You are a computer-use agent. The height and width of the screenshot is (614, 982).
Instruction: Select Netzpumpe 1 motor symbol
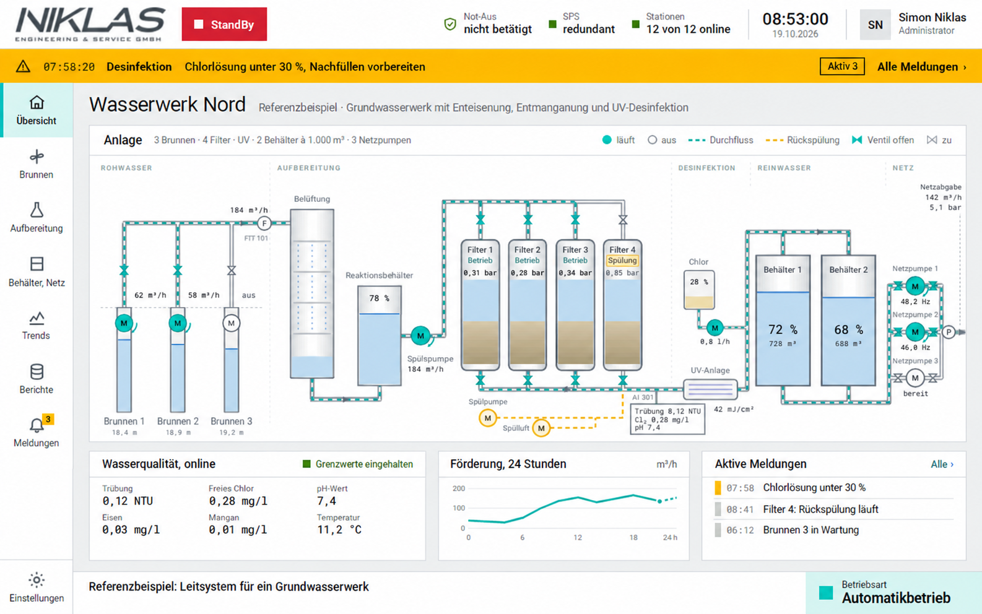[915, 286]
